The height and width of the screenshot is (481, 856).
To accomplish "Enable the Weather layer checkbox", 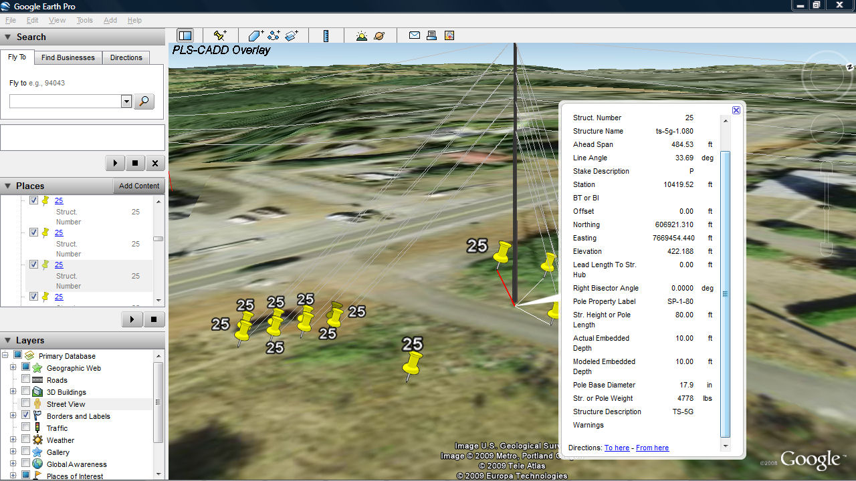I will (25, 440).
